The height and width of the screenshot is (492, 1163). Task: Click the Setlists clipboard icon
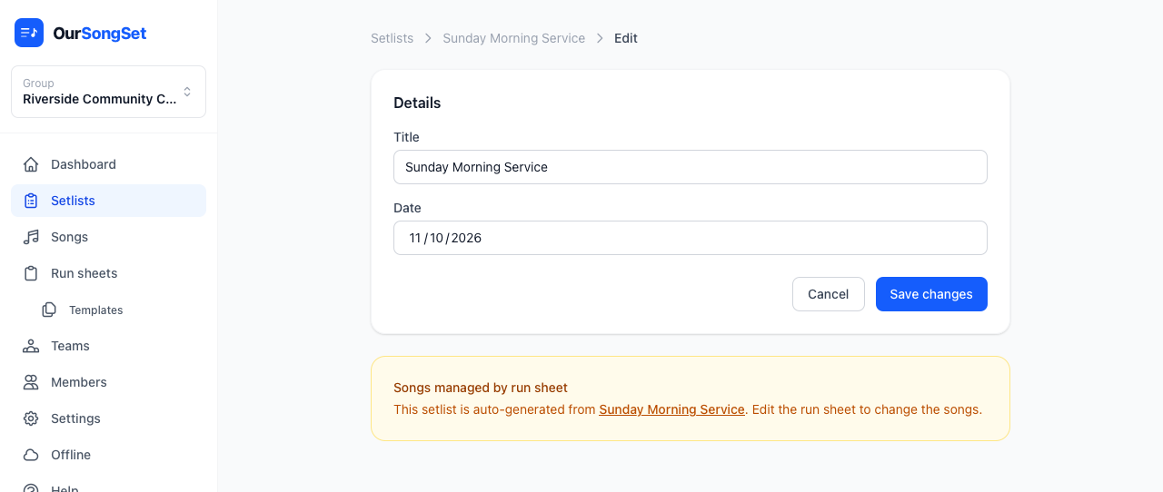pyautogui.click(x=31, y=201)
